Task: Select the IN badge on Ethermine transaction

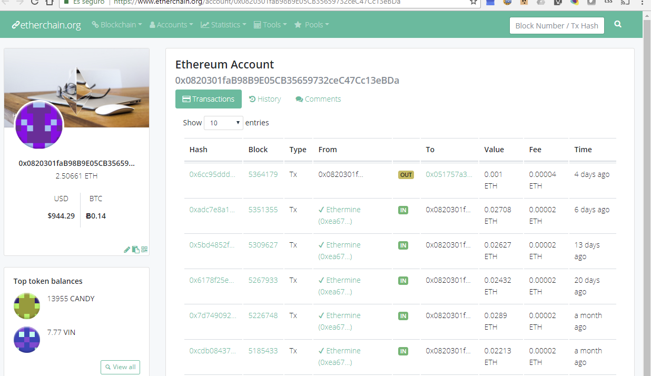Action: pyautogui.click(x=403, y=210)
